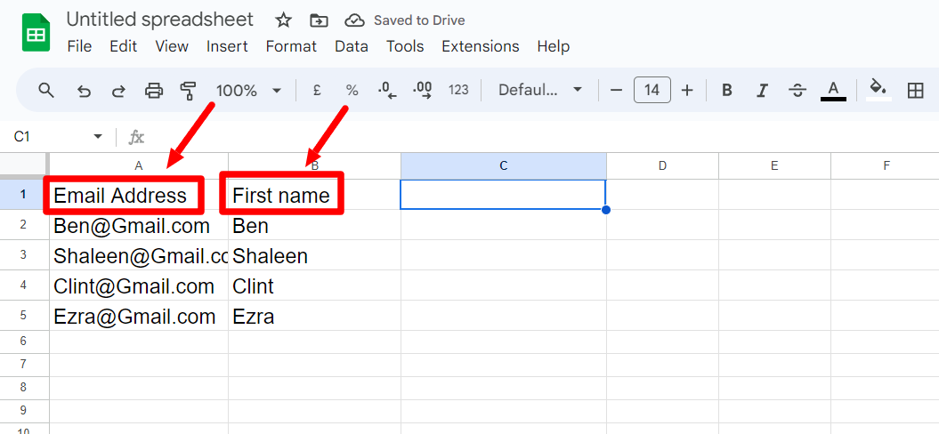The image size is (939, 434).
Task: Print the spreadsheet with printer icon
Action: point(154,91)
